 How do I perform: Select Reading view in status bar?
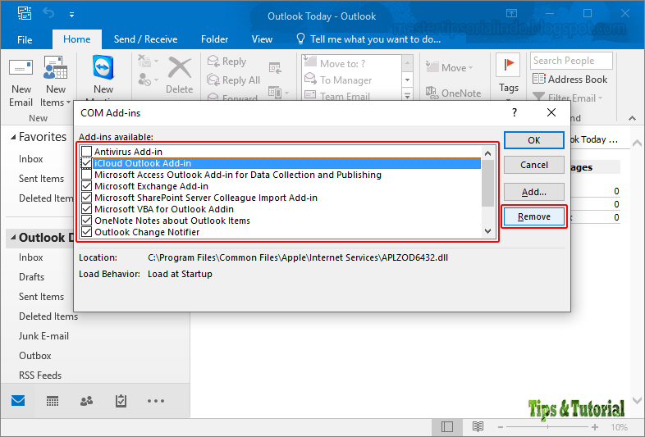pos(478,426)
